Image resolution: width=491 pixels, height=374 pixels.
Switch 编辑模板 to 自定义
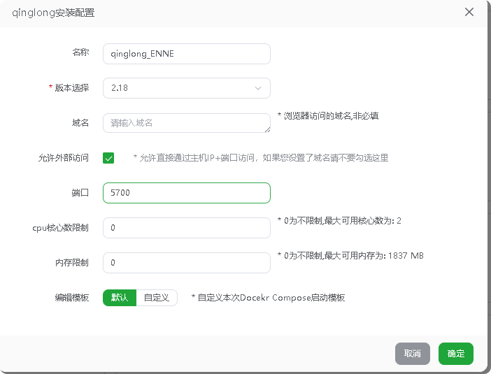[x=157, y=298]
